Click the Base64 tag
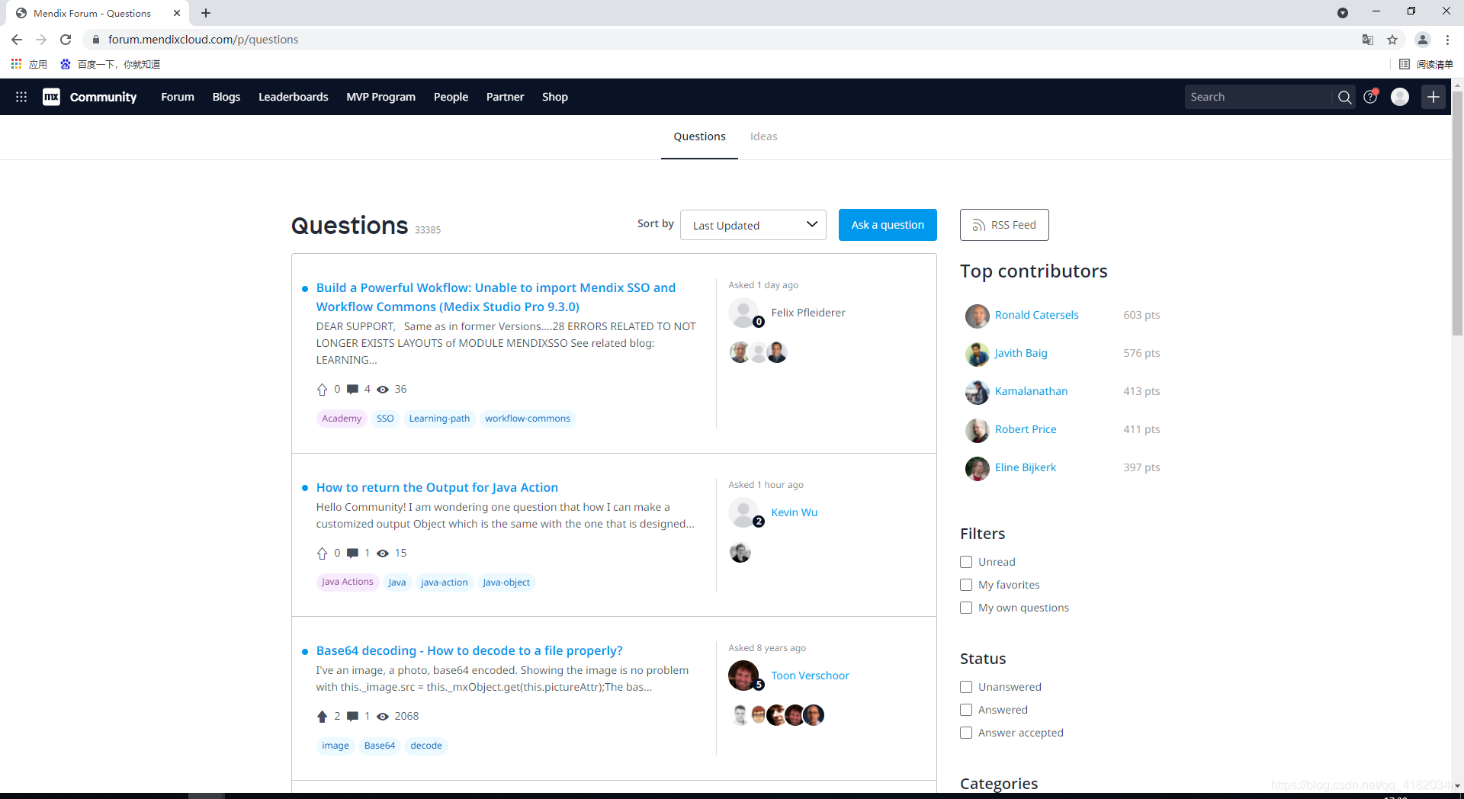 [380, 746]
